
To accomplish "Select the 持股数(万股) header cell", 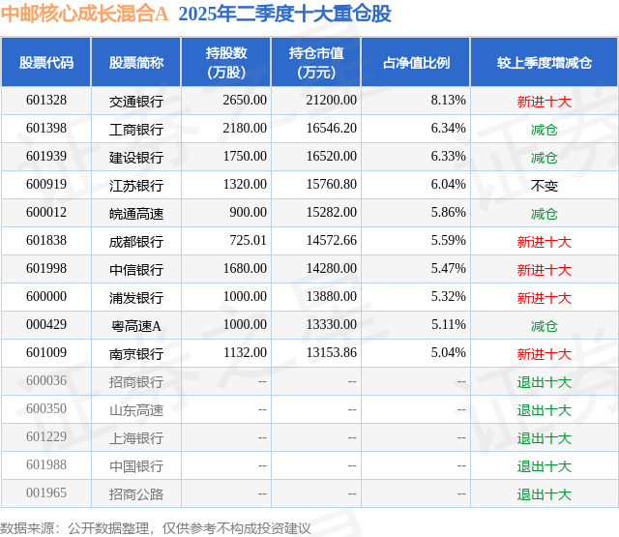I will (x=226, y=62).
